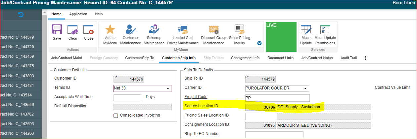
Task: Open the Consignment Info tab
Action: (x=245, y=58)
